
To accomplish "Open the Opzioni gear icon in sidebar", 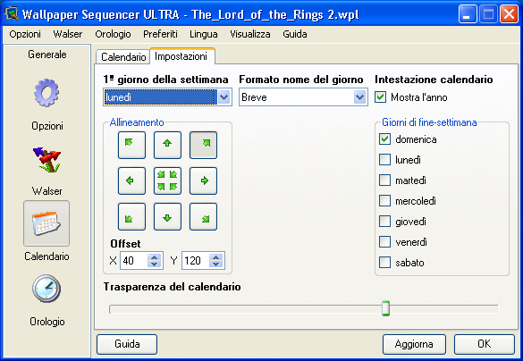I will (x=46, y=93).
